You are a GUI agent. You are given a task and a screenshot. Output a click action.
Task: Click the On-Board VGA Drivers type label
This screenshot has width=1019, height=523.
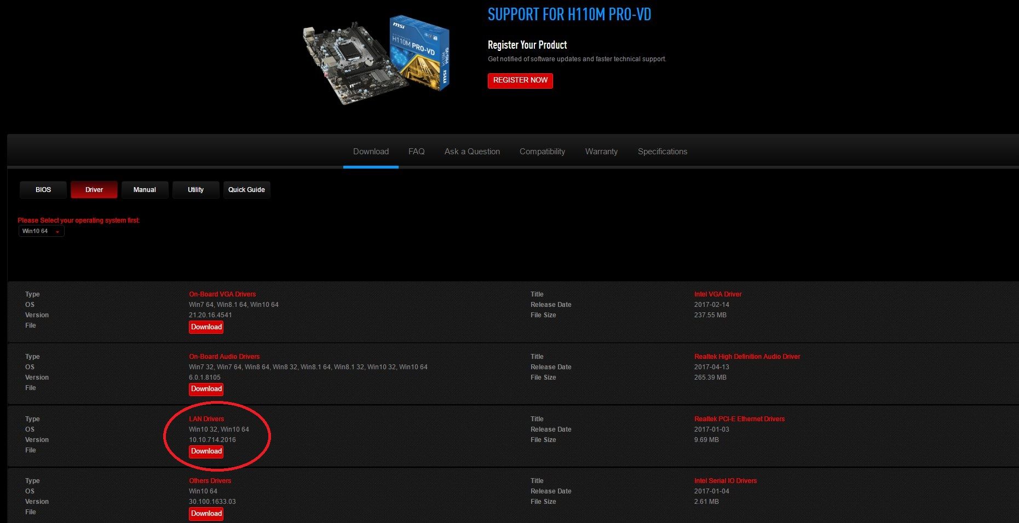pyautogui.click(x=222, y=294)
